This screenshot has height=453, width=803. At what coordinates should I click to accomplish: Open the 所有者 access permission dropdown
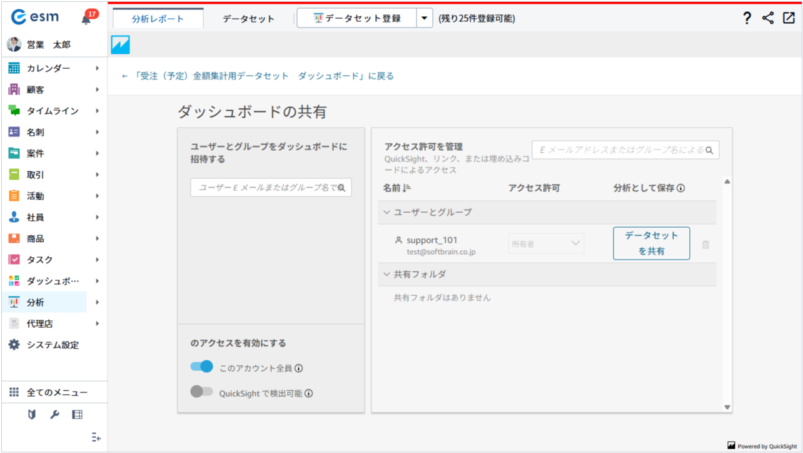[x=546, y=244]
